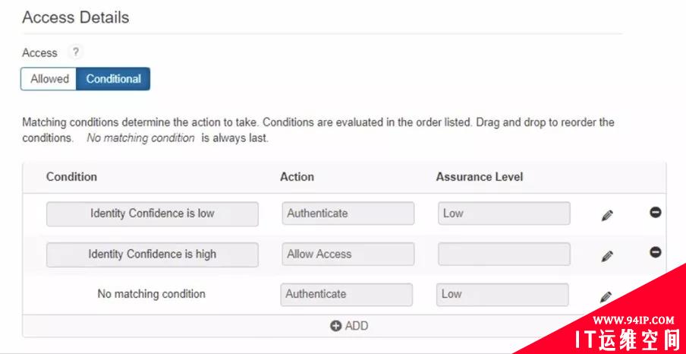
Task: Select the Conditional access option
Action: [x=113, y=79]
